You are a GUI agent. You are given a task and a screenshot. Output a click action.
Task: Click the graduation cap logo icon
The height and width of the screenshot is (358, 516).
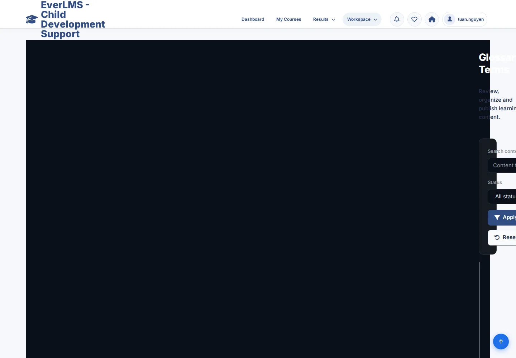point(32,19)
